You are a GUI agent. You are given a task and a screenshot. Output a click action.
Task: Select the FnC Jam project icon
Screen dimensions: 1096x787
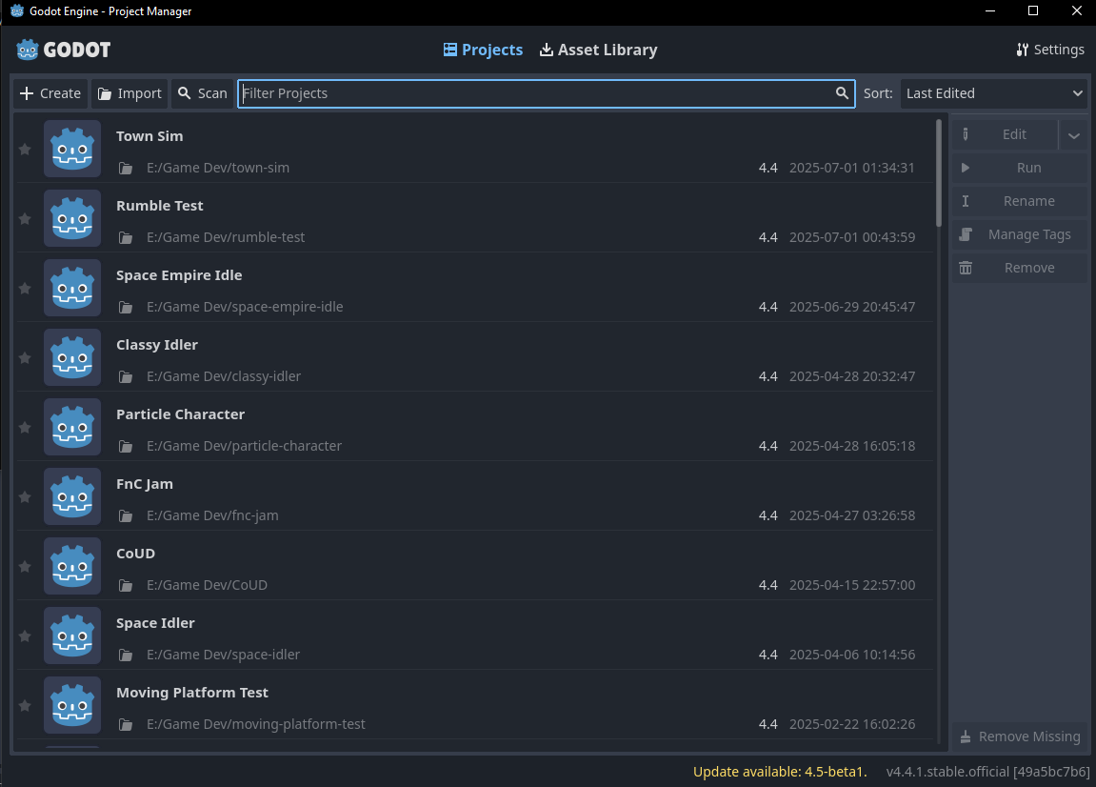click(x=72, y=496)
